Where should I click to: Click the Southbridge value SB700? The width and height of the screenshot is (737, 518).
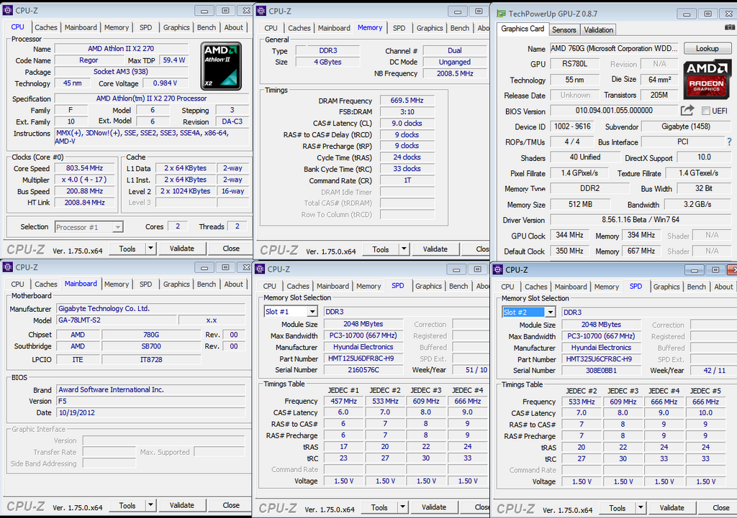[151, 346]
